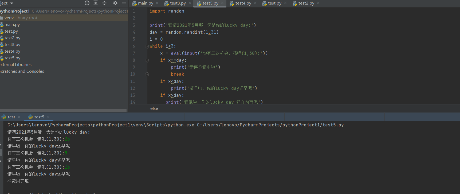The width and height of the screenshot is (460, 194).
Task: Open the test4.py editor tab
Action: (x=243, y=3)
